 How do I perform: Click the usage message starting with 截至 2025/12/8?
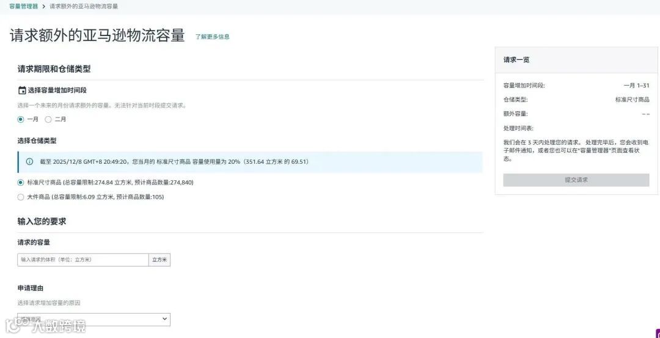pos(174,161)
